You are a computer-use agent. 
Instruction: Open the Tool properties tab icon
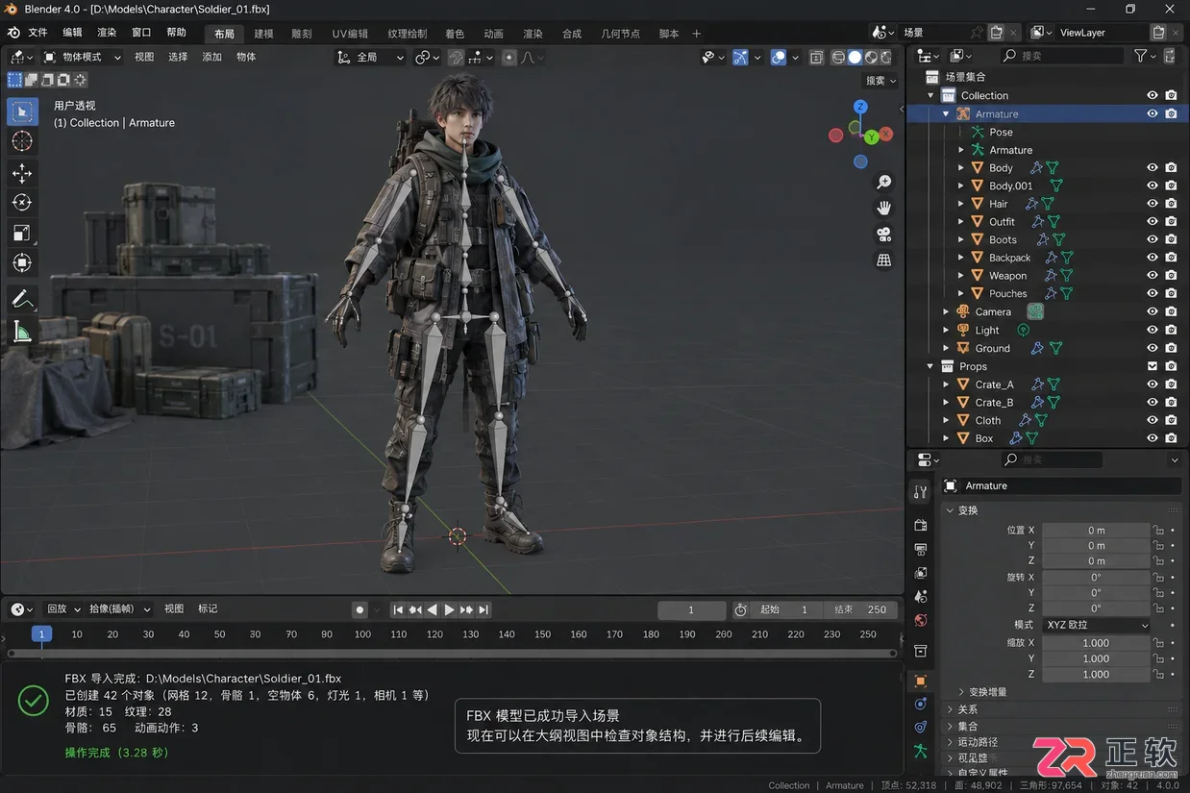pos(921,492)
